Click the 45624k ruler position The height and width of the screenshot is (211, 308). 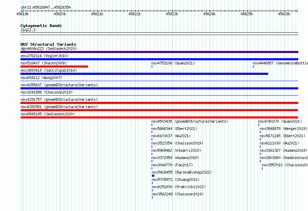209,14
